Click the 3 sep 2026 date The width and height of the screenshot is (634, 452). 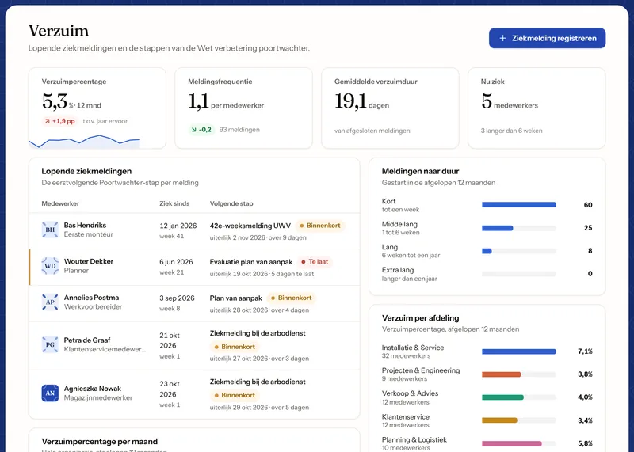tap(177, 298)
